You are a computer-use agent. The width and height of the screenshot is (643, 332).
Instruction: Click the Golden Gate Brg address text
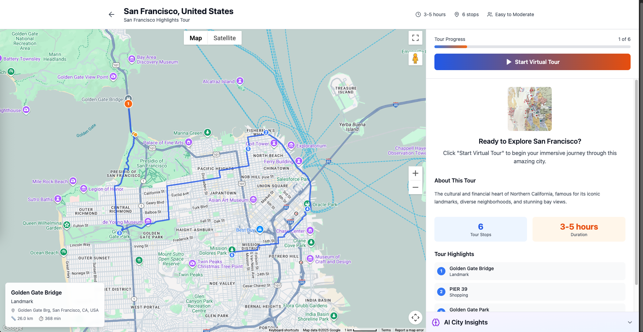58,310
